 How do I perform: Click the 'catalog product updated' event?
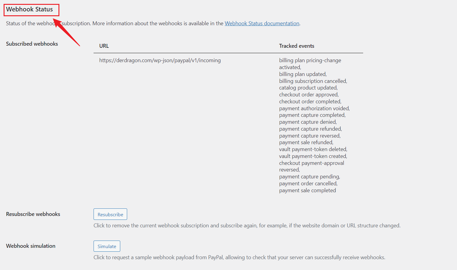click(x=308, y=88)
